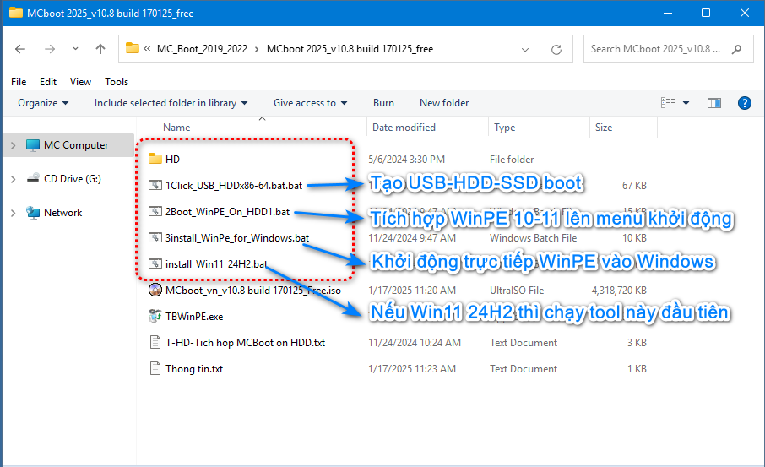Open the recent locations dropdown arrow
This screenshot has height=467, width=765.
76,49
